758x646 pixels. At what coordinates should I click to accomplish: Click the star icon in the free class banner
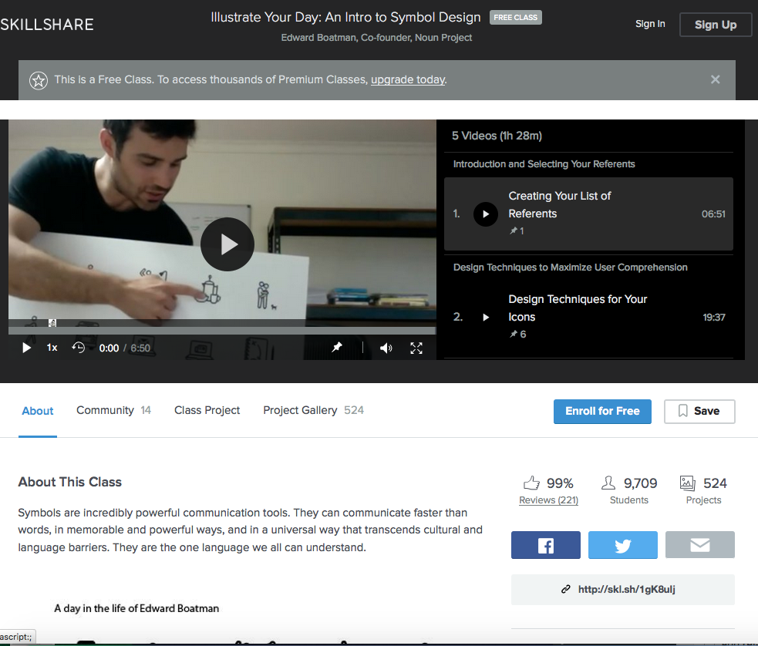39,80
